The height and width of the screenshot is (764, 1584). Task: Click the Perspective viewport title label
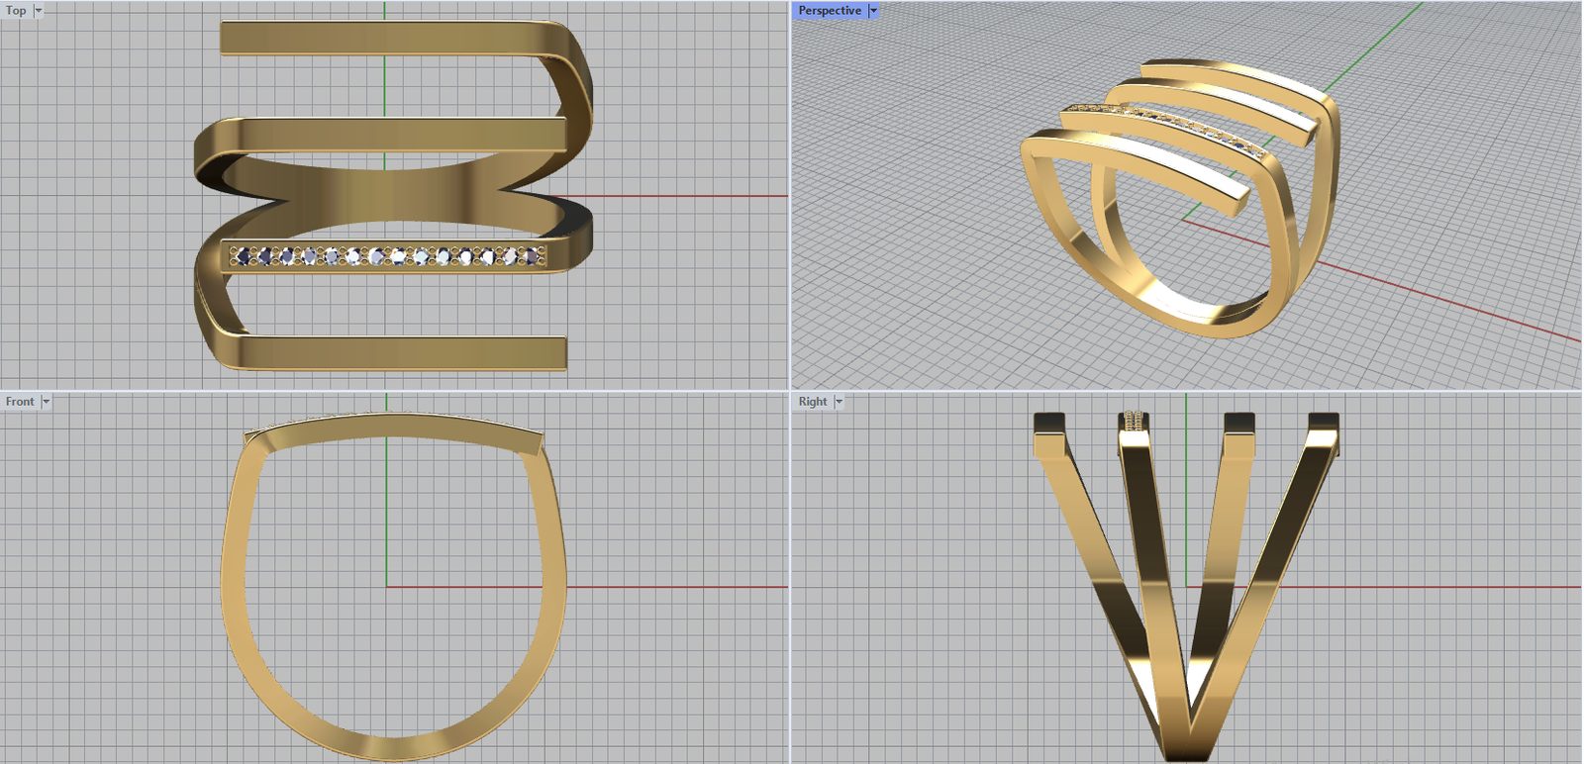pos(829,11)
